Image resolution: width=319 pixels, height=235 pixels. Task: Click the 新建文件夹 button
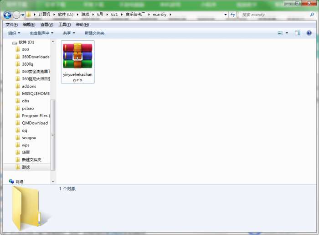point(94,33)
